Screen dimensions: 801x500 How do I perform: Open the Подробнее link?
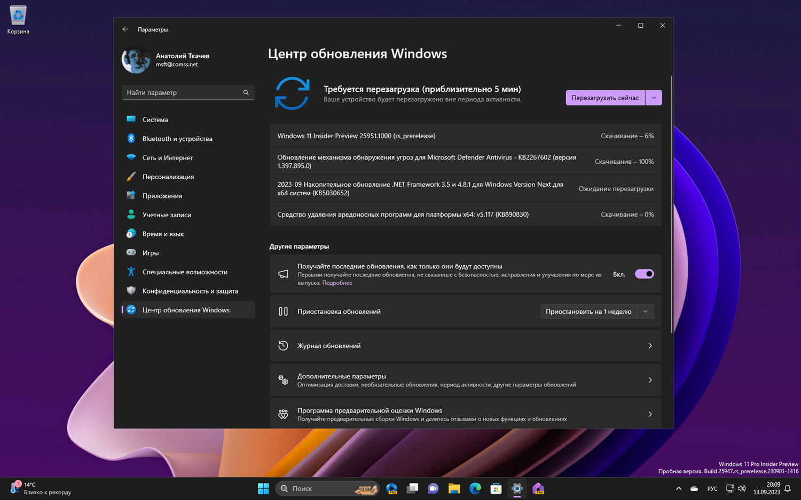[x=337, y=282]
